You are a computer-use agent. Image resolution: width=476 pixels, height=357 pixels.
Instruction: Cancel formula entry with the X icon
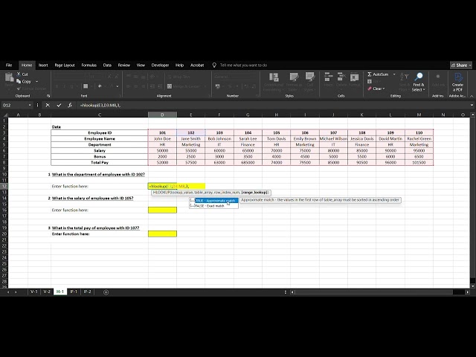[x=48, y=105]
